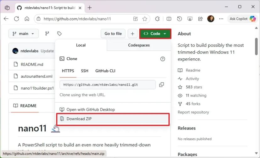Switch to the Codespaces tab
The image size is (260, 158).
click(139, 45)
